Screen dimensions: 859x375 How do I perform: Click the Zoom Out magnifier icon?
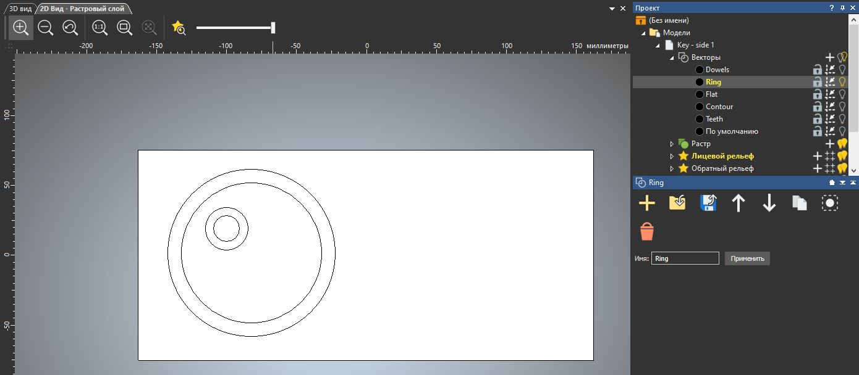tap(45, 28)
